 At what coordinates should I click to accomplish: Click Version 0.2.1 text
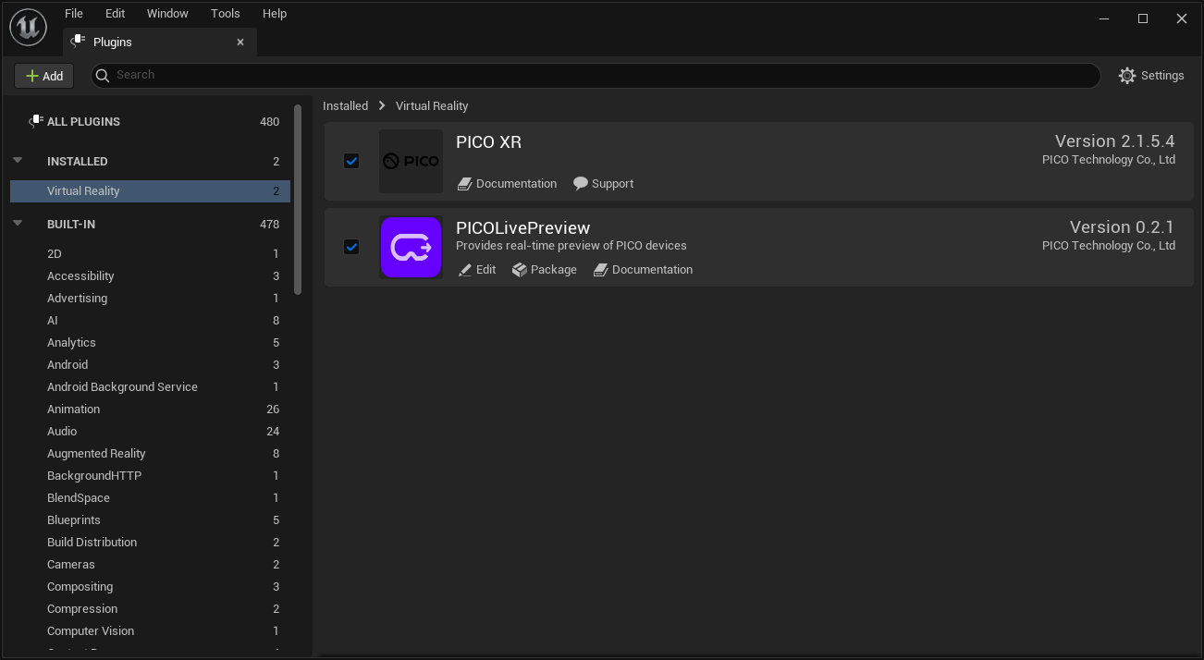tap(1122, 227)
